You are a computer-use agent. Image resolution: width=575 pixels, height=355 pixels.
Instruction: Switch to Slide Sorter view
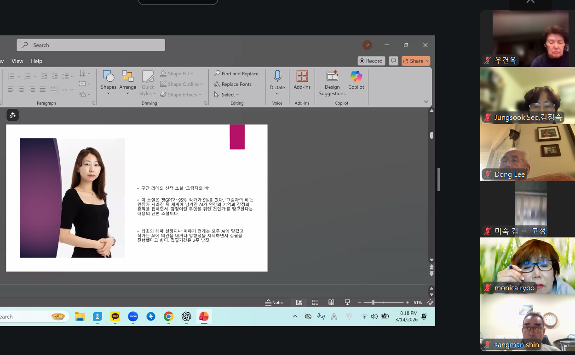(315, 302)
